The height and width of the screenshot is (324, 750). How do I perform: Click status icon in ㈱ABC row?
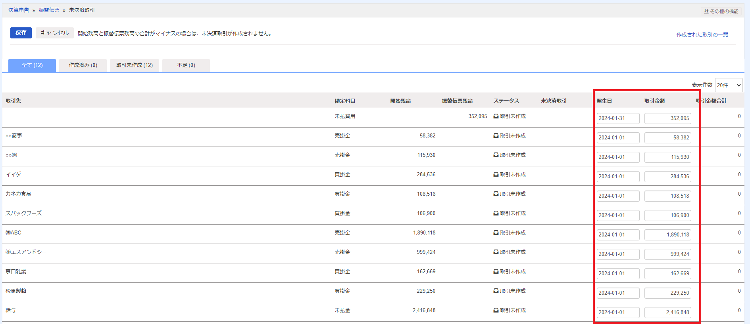point(496,233)
